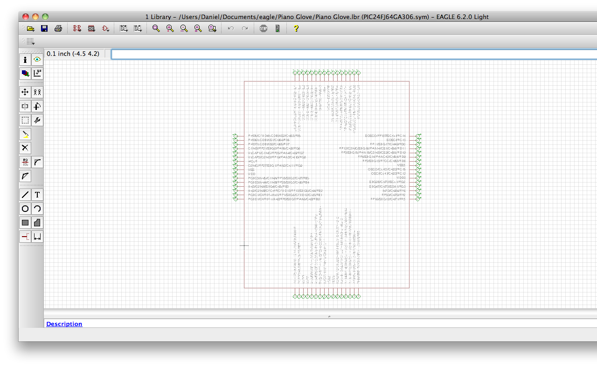
Task: Run a script with the SCR icon
Action: pos(124,28)
